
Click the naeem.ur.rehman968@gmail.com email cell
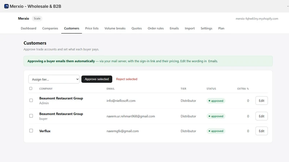[131, 116]
